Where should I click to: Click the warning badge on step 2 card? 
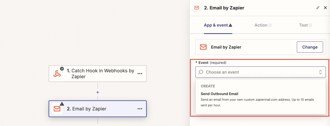pyautogui.click(x=62, y=104)
